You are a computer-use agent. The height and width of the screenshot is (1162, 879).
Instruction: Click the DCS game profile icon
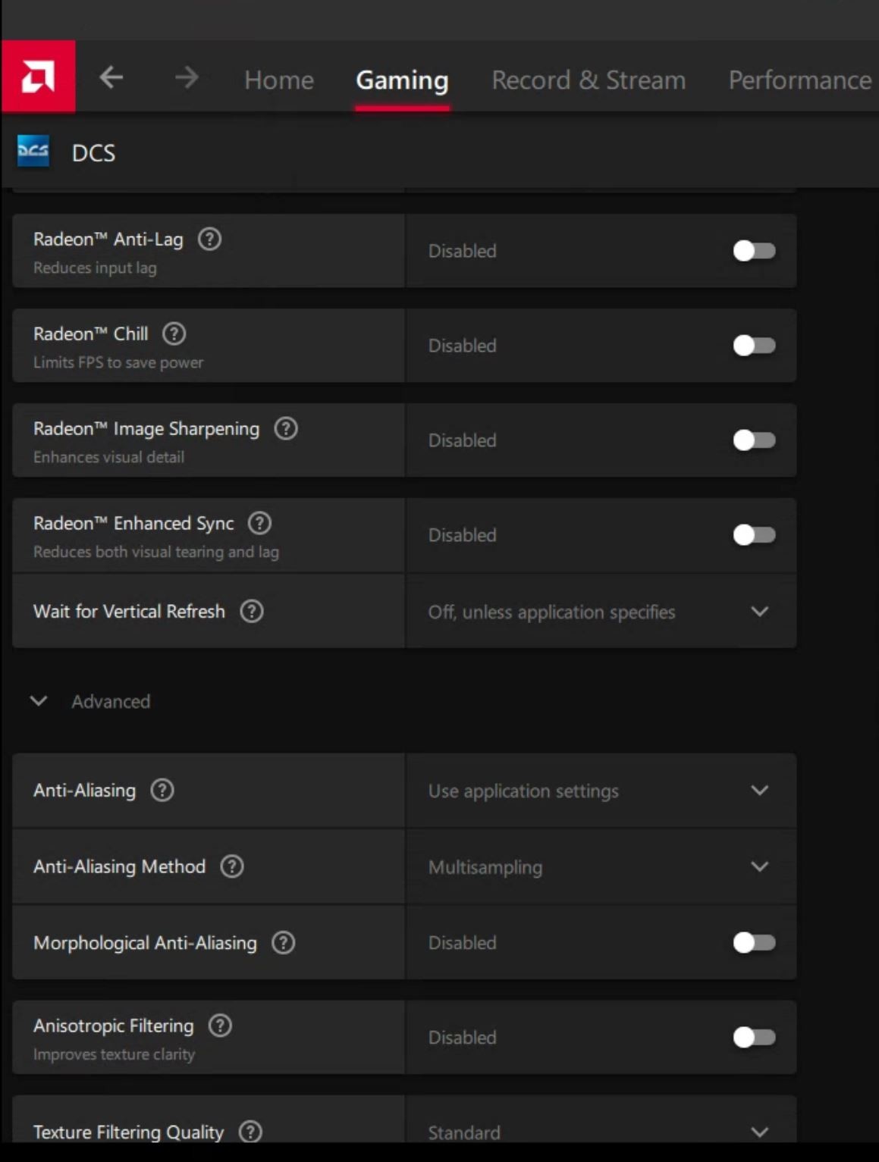coord(33,152)
